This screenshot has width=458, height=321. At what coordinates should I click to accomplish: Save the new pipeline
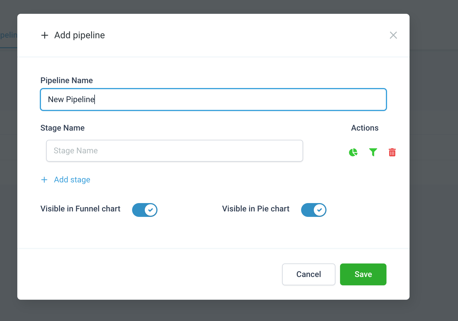(x=363, y=274)
